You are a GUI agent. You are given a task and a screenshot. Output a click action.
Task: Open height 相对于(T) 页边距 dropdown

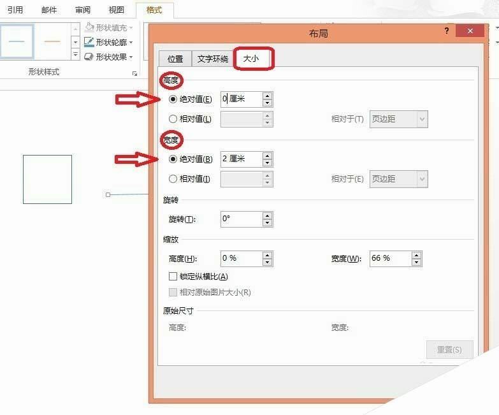[399, 119]
